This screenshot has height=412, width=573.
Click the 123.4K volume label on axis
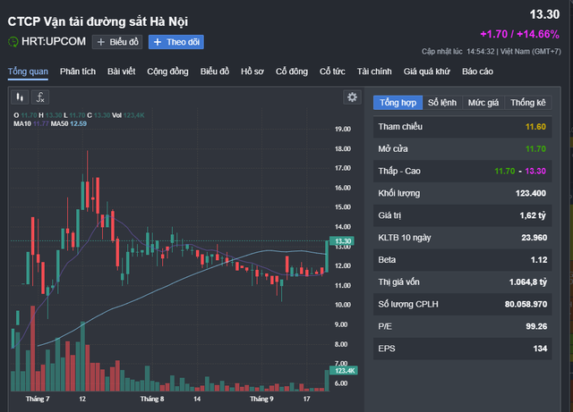click(x=345, y=370)
